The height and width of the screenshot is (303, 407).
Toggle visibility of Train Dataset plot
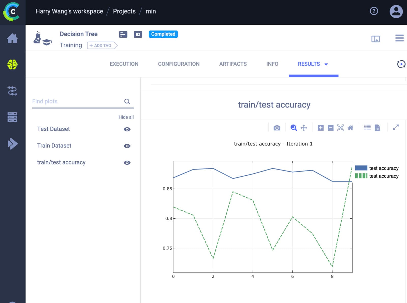127,146
